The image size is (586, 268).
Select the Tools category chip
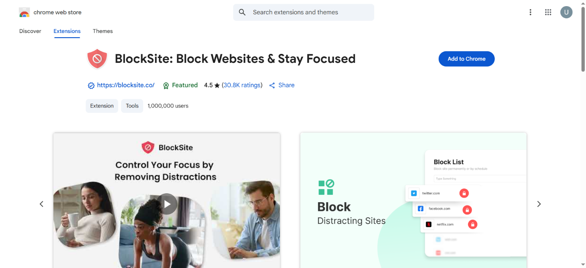[132, 105]
